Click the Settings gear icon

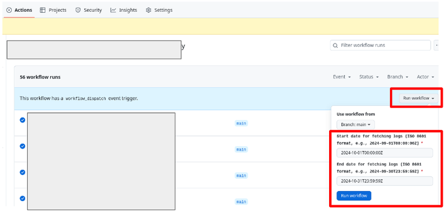(148, 10)
